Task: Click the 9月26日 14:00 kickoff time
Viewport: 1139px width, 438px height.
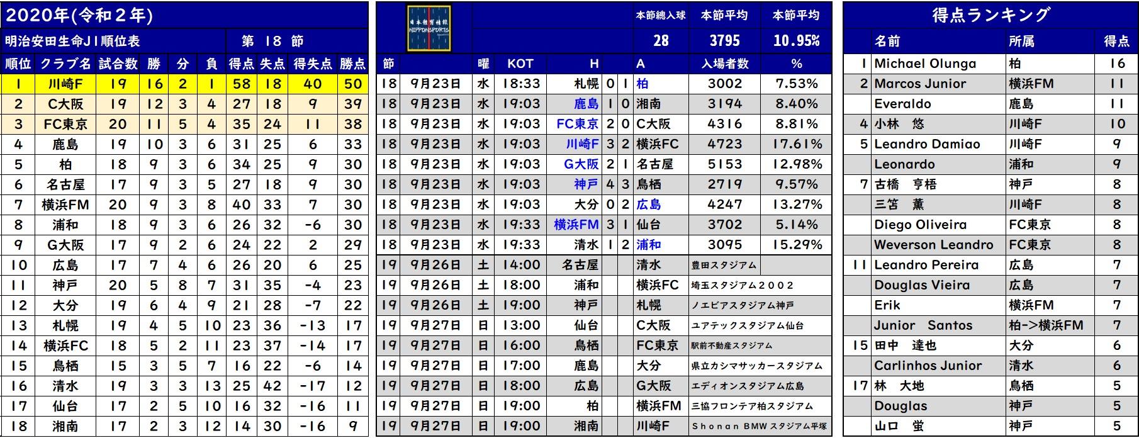Action: pos(521,265)
